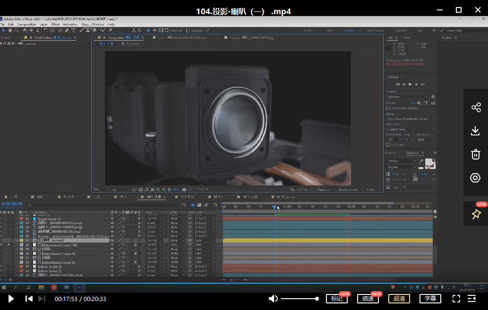Toggle include audio speaker icon in Preview
Screen dimensions: 488x310
[x=419, y=103]
